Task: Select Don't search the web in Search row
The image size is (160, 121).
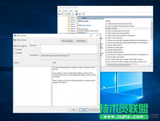Action: [125, 59]
